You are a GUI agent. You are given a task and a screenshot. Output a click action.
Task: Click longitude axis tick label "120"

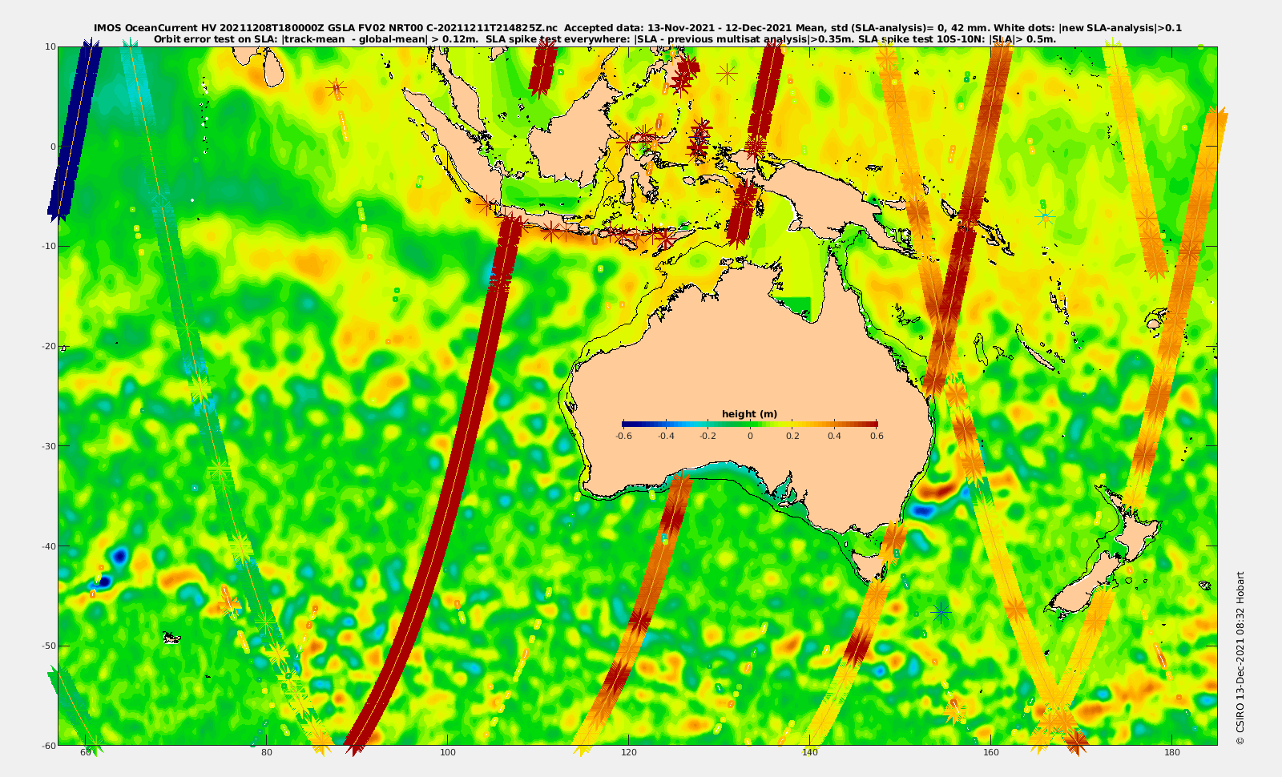(629, 753)
